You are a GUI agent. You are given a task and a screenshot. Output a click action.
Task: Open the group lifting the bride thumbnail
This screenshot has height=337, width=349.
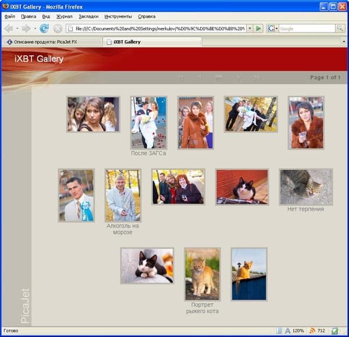(x=251, y=114)
